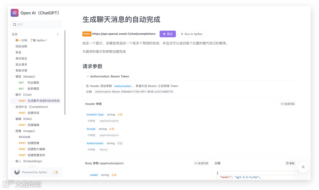Click the Bearer example value

pos(104,150)
